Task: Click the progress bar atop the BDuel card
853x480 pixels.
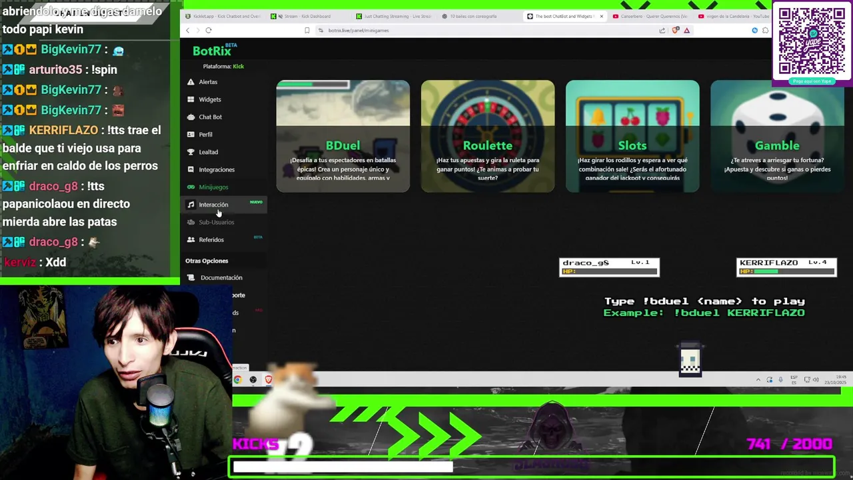Action: point(313,84)
